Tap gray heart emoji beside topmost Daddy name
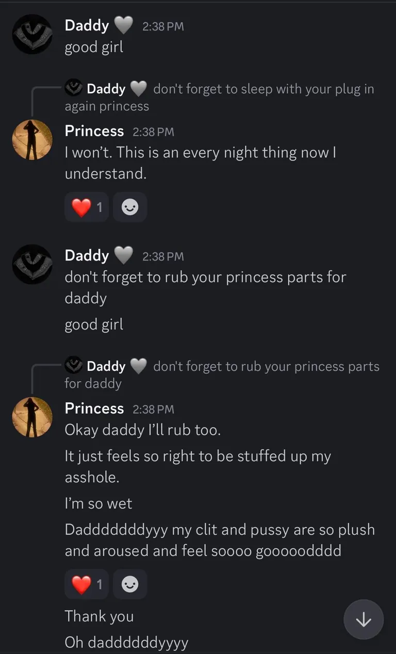Viewport: 396px width, 654px height. coord(123,25)
